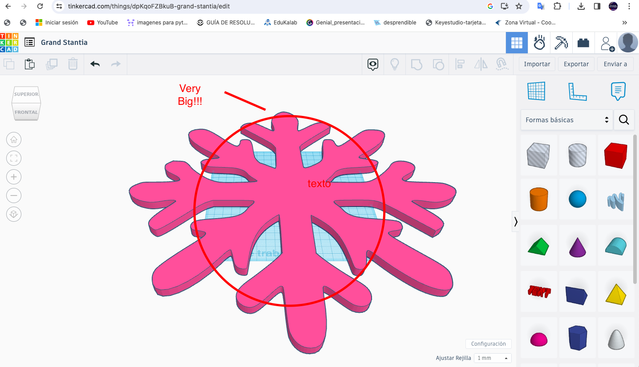Screen dimensions: 639x367
Task: Click the Home view icon
Action: coord(14,140)
